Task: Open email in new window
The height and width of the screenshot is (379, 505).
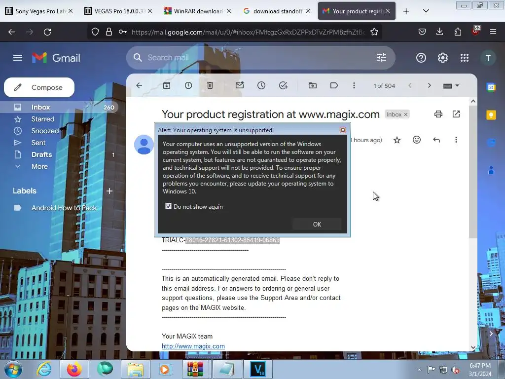Action: point(456,114)
